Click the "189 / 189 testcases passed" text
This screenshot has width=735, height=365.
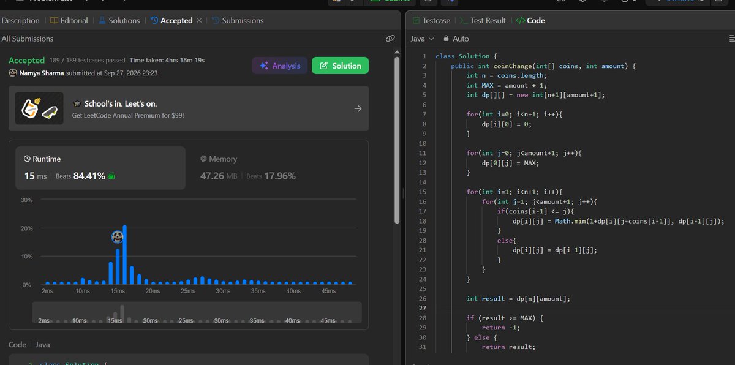tap(87, 61)
